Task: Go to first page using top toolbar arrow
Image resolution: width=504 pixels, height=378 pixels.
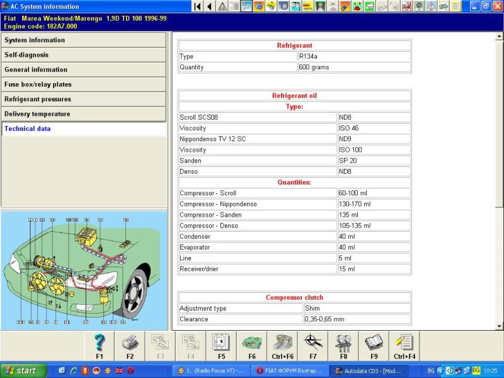Action: tap(198, 6)
